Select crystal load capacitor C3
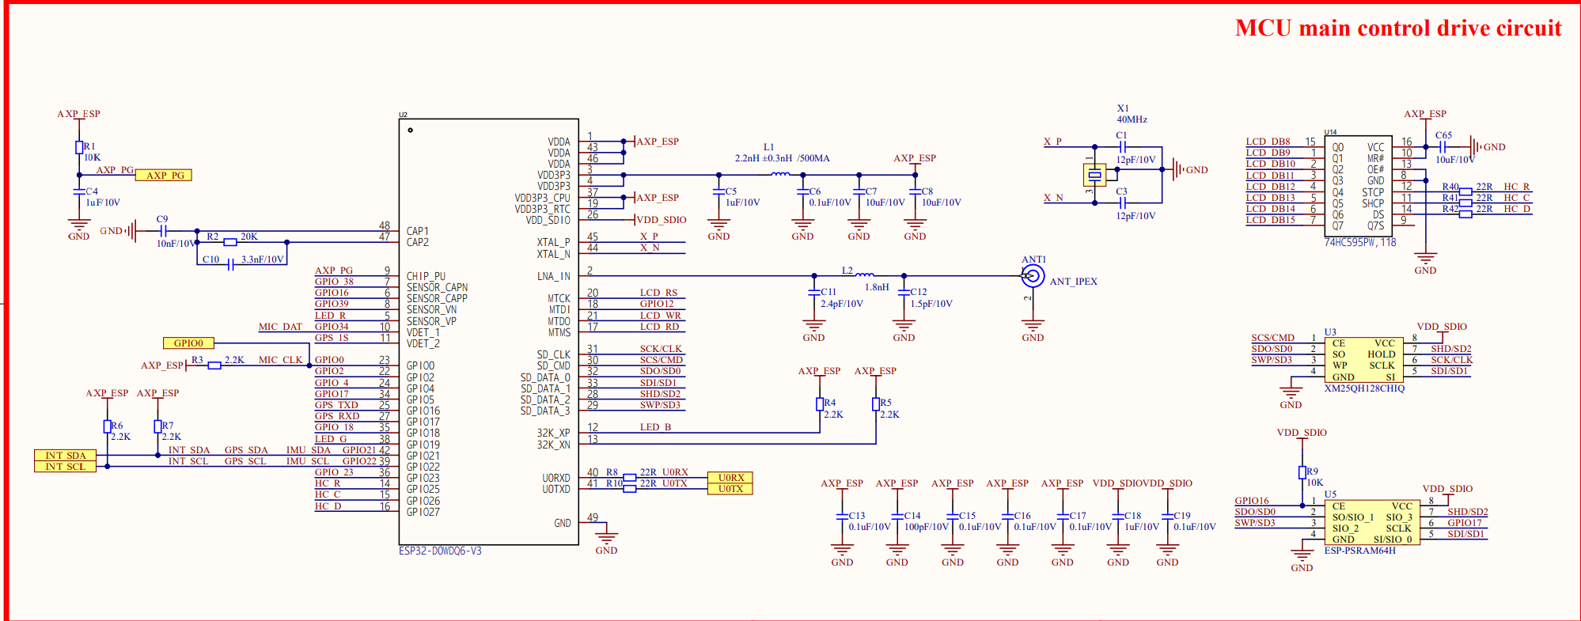The height and width of the screenshot is (621, 1581). click(1122, 203)
